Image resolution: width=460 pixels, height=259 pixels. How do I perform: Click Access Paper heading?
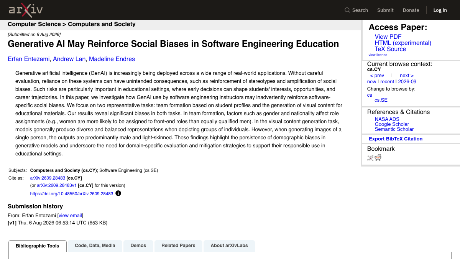(x=398, y=27)
